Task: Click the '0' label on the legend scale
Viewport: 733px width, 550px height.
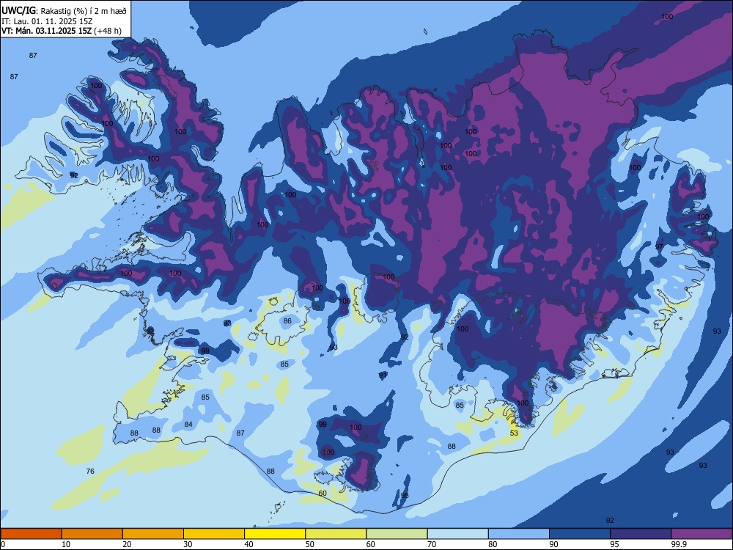Action: [3, 544]
